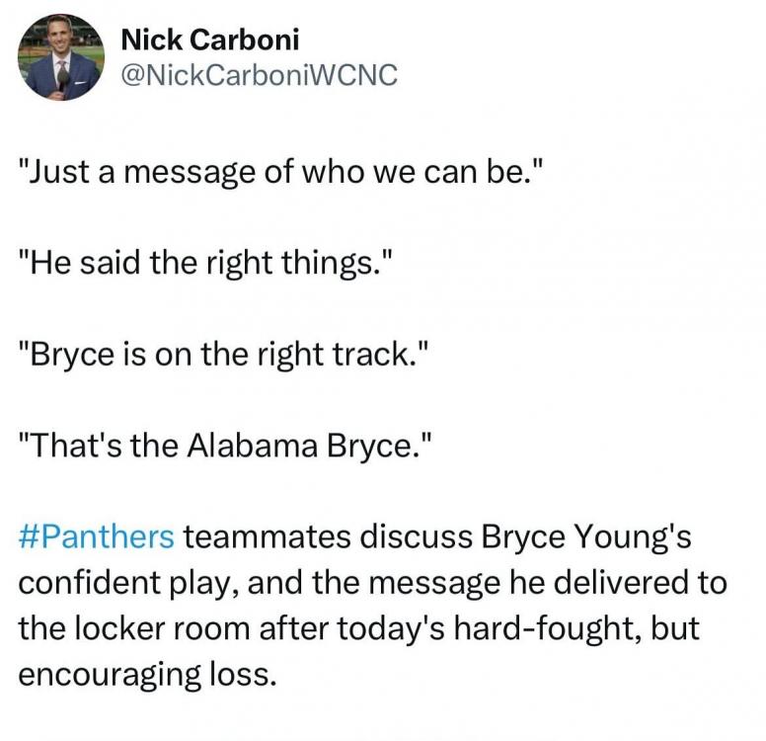This screenshot has width=766, height=741.
Task: Open Nick Carboni's profile picture
Action: [x=60, y=57]
